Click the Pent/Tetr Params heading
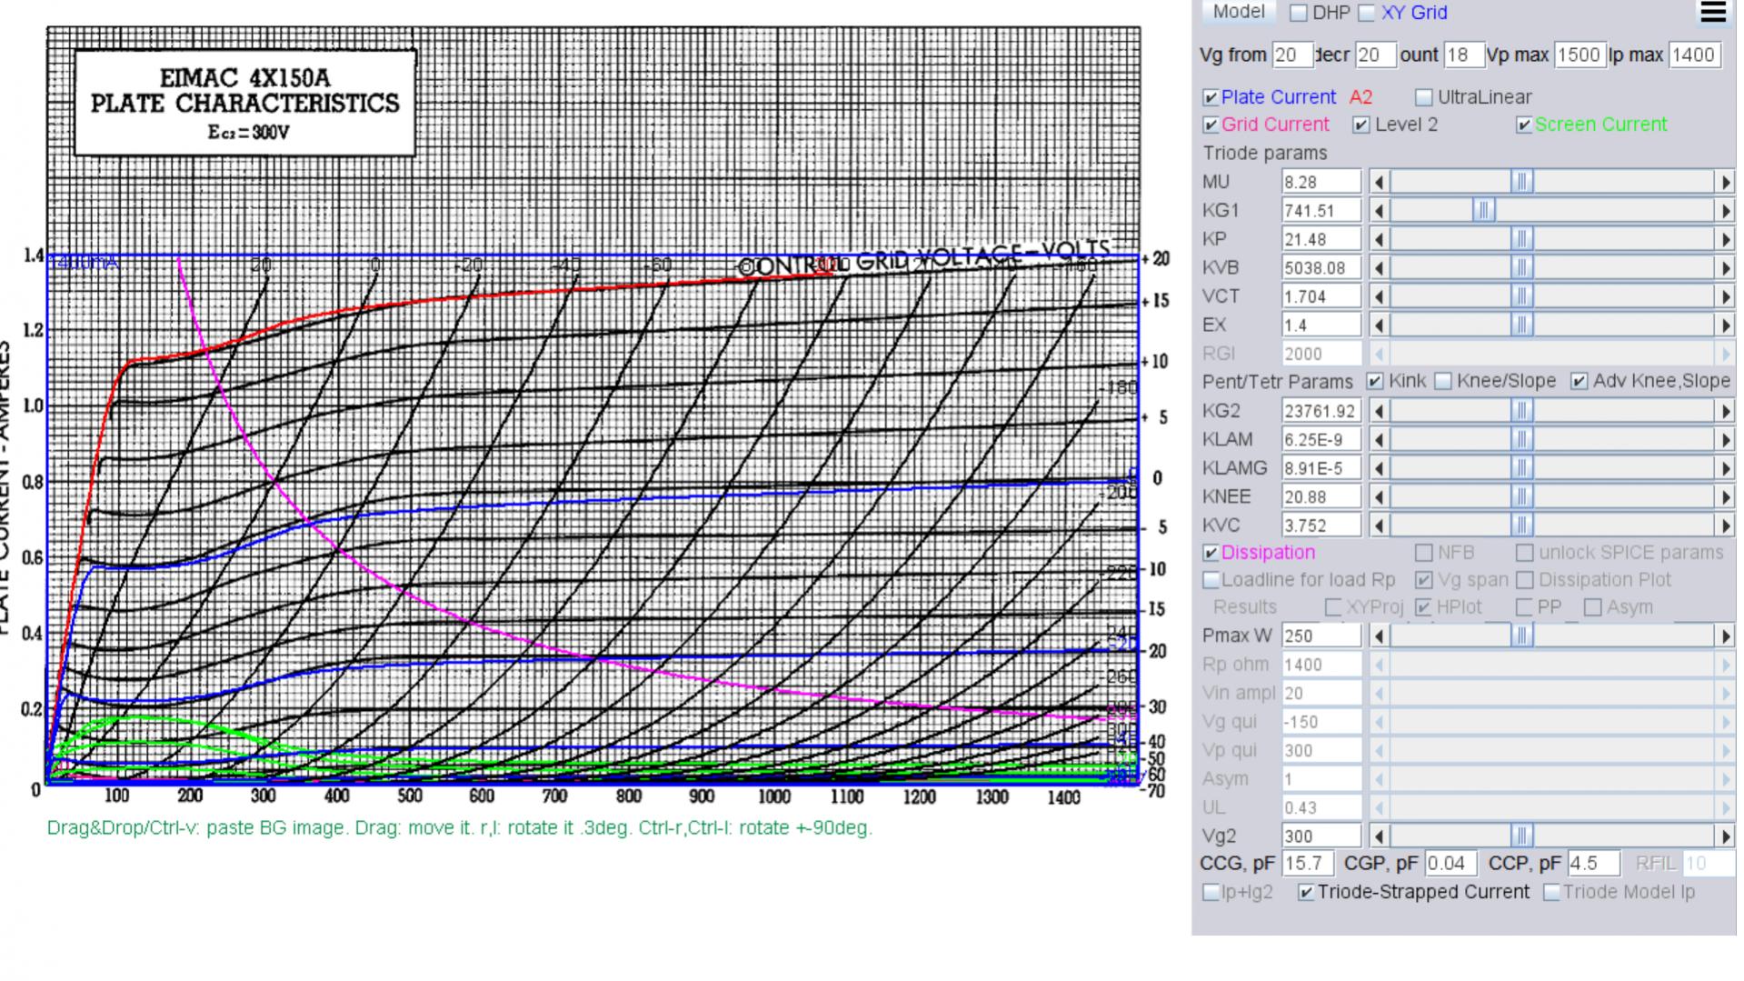This screenshot has height=981, width=1744. (1277, 382)
